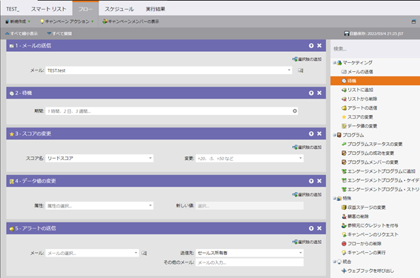The height and width of the screenshot is (278, 420).
Task: Add a choice to the メールの送信 step
Action: tap(307, 59)
